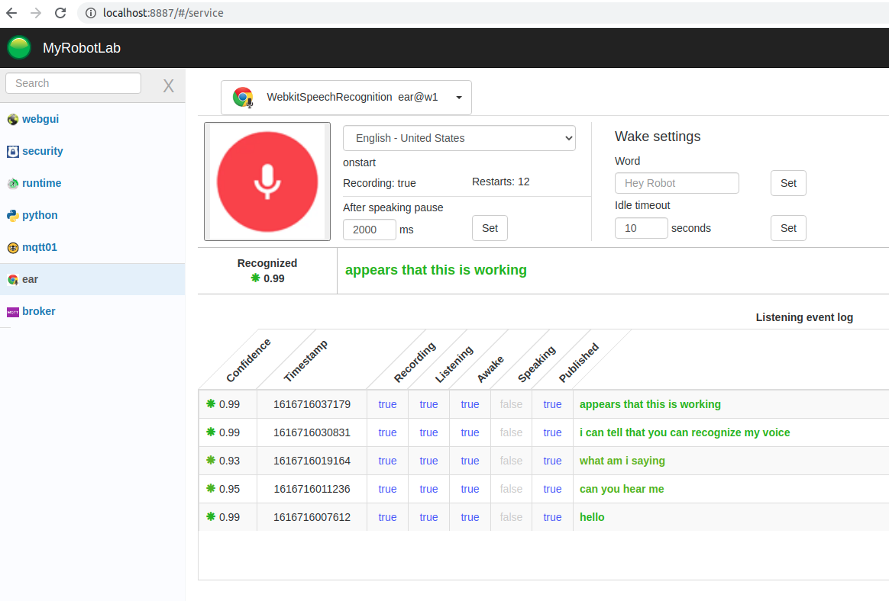
Task: Click log entry 'what am i saying'
Action: click(x=622, y=461)
